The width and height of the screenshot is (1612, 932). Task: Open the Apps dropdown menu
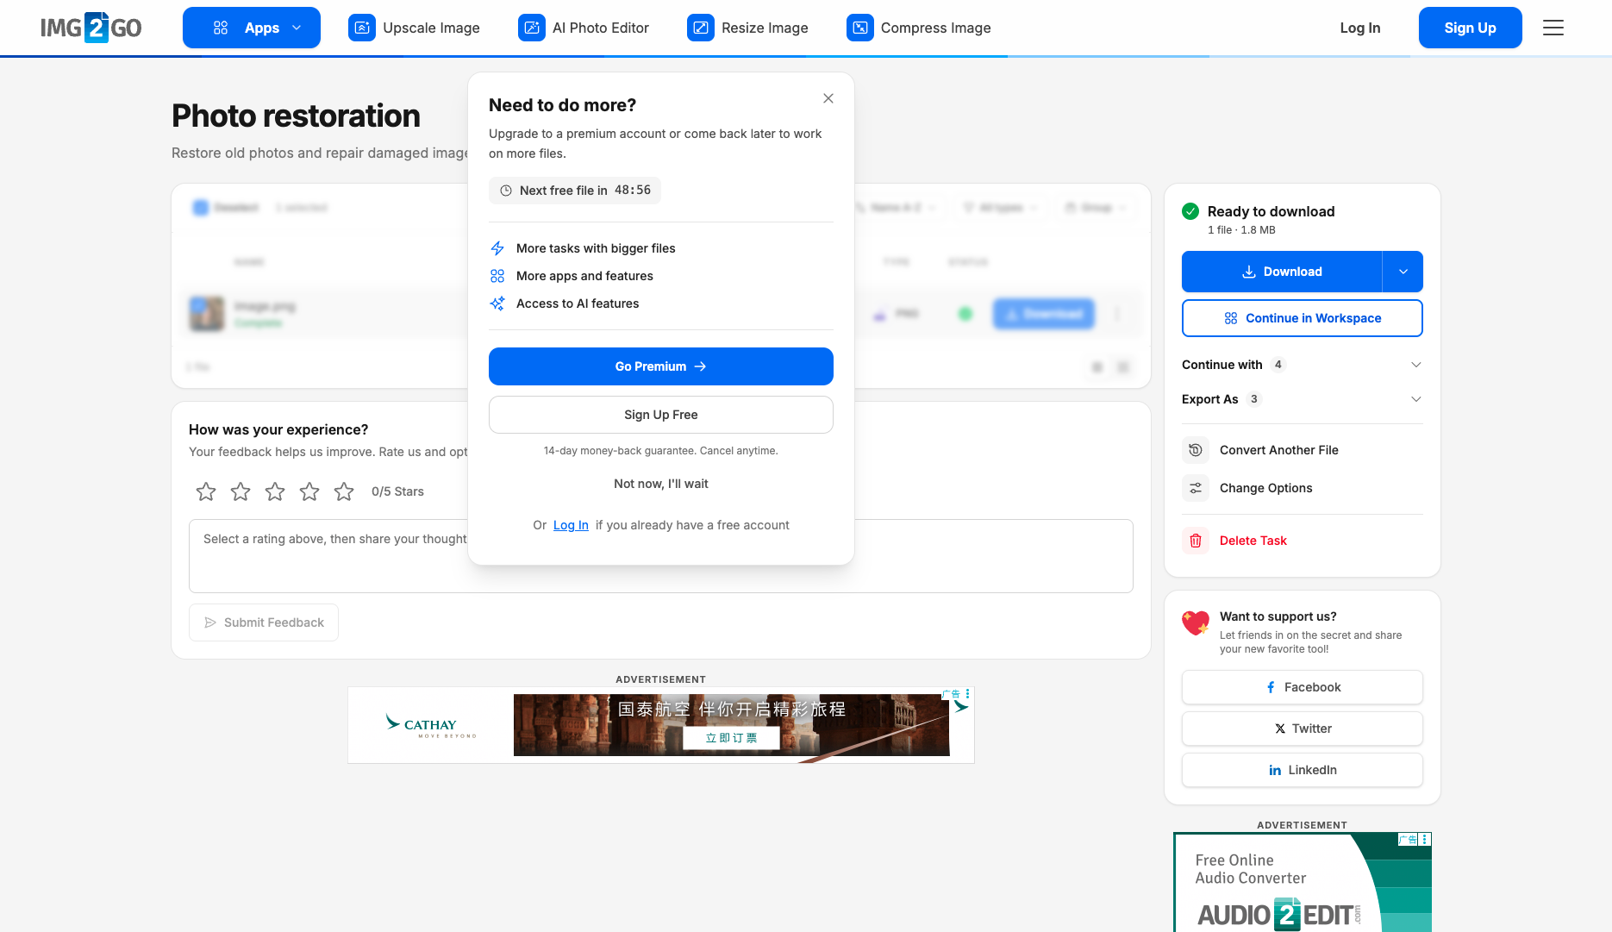point(252,28)
